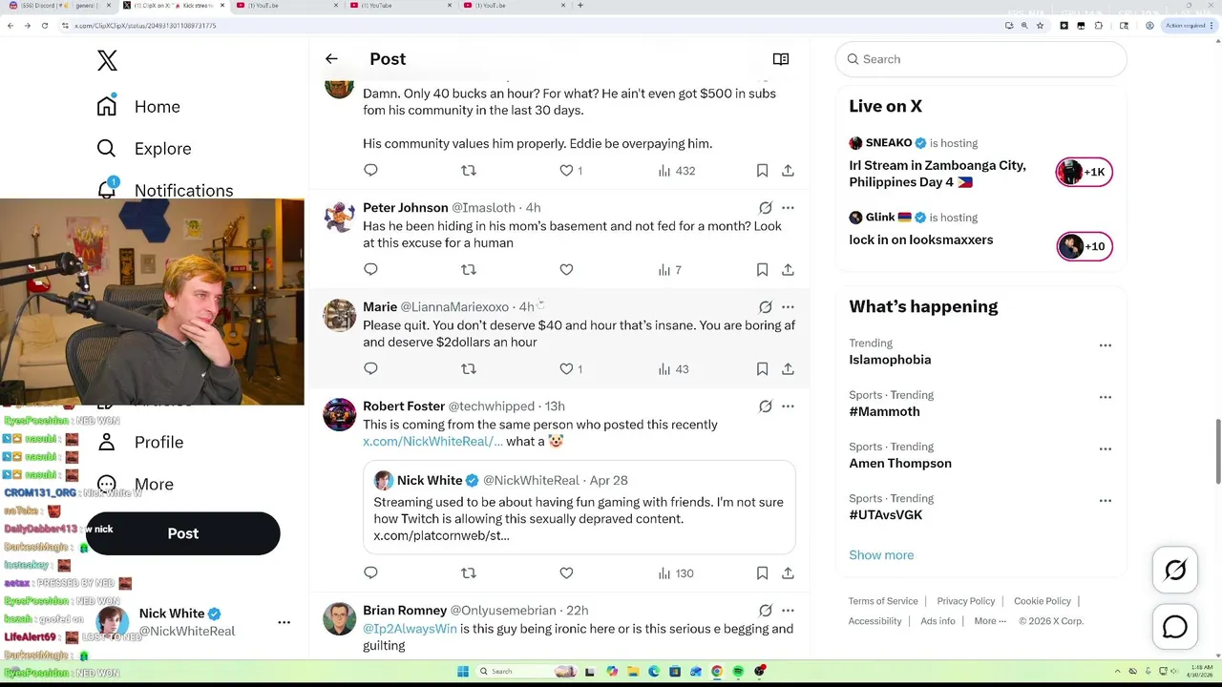Open Grok icon on Peter Johnson's comment
The image size is (1222, 687).
click(x=766, y=208)
